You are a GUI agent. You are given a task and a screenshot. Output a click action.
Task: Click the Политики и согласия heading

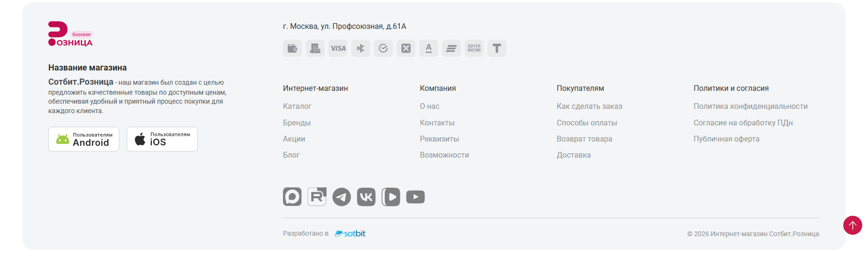click(x=731, y=88)
